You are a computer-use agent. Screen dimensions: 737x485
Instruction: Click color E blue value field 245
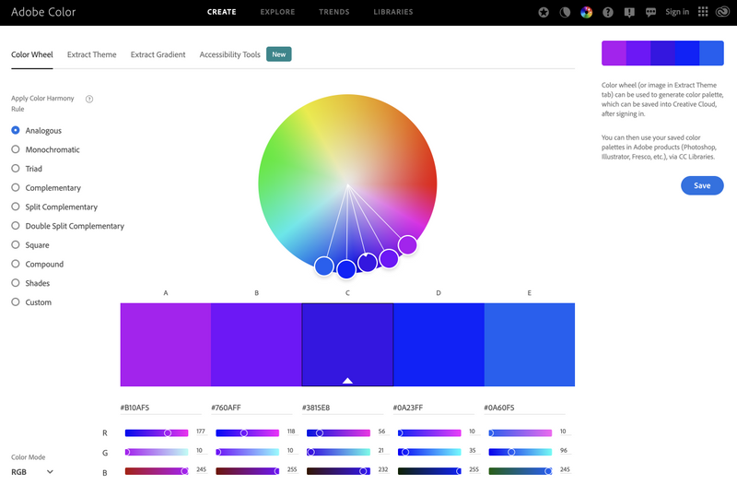565,469
